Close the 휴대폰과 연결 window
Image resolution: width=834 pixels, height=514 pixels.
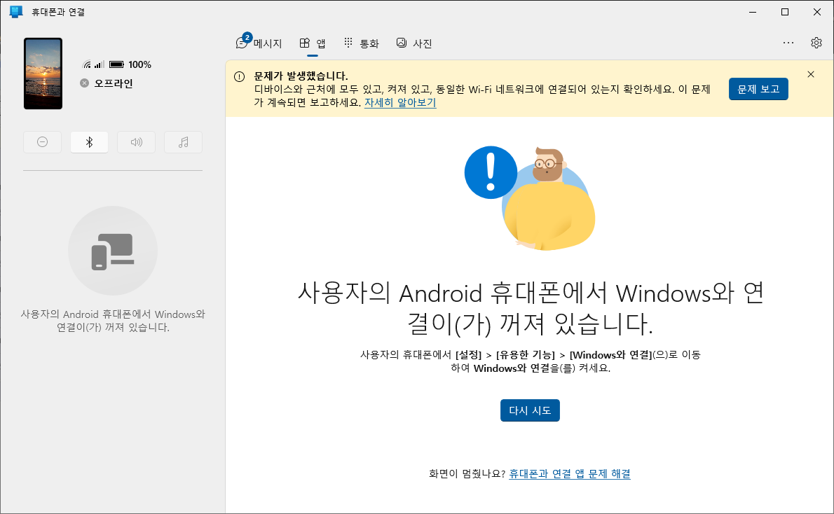[817, 12]
